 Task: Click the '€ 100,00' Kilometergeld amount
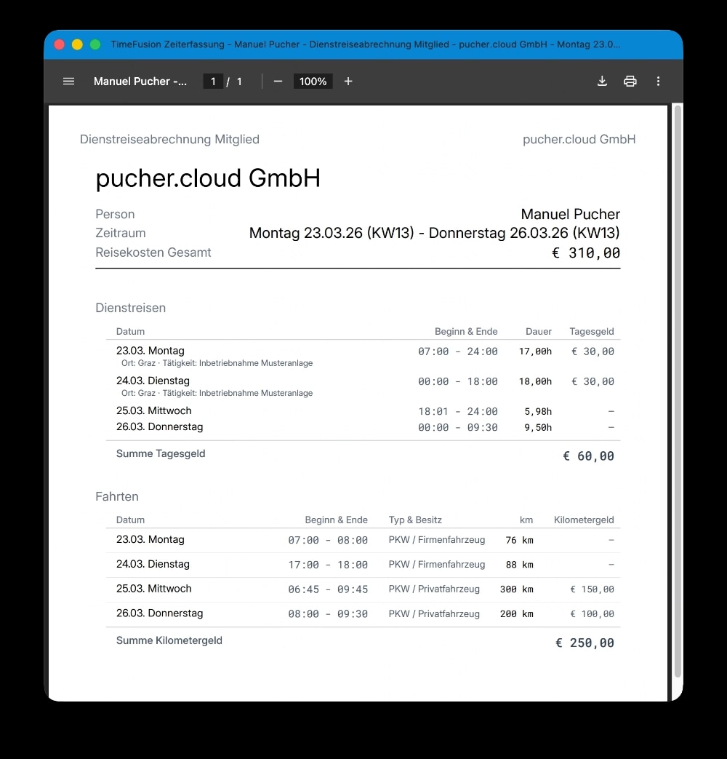click(592, 613)
